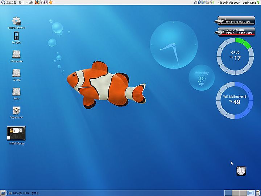The image size is (261, 196).
Task: Select the Variety drive icon
Action: [16, 75]
